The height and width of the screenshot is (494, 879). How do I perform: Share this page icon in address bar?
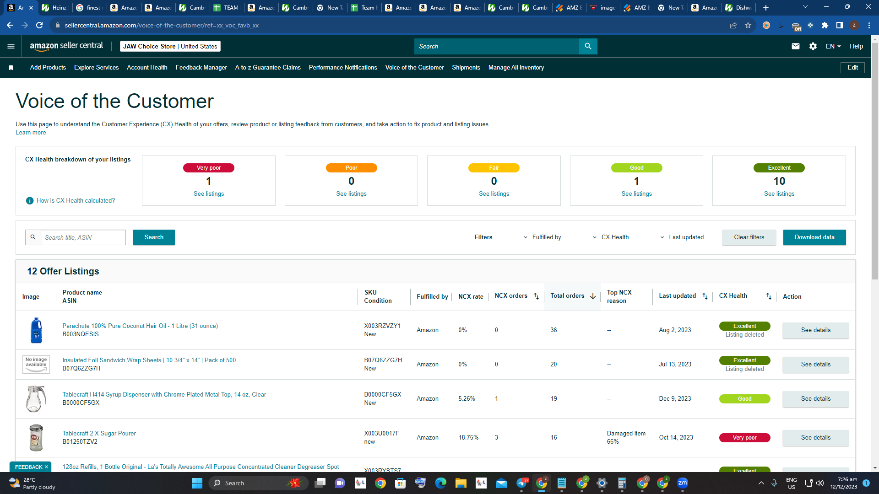[x=733, y=25]
